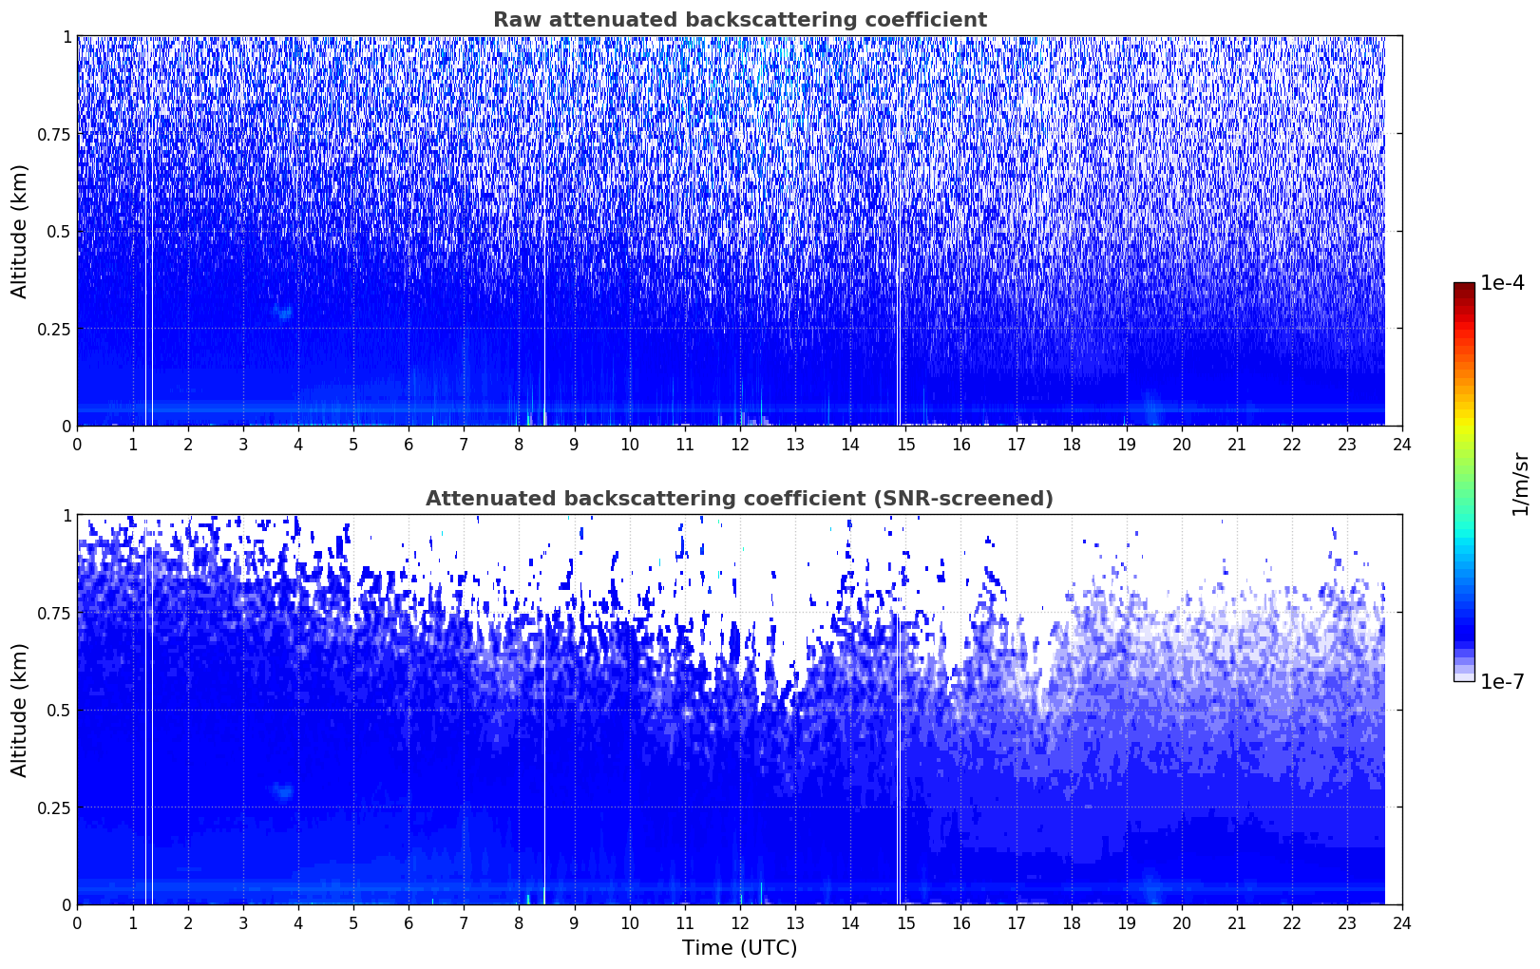
Task: Click the "1/m/sr" colorbar unit label
Action: [1520, 483]
